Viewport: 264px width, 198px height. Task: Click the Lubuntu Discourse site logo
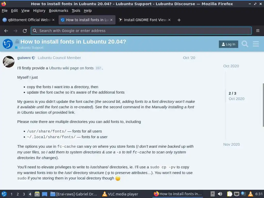coord(7,44)
